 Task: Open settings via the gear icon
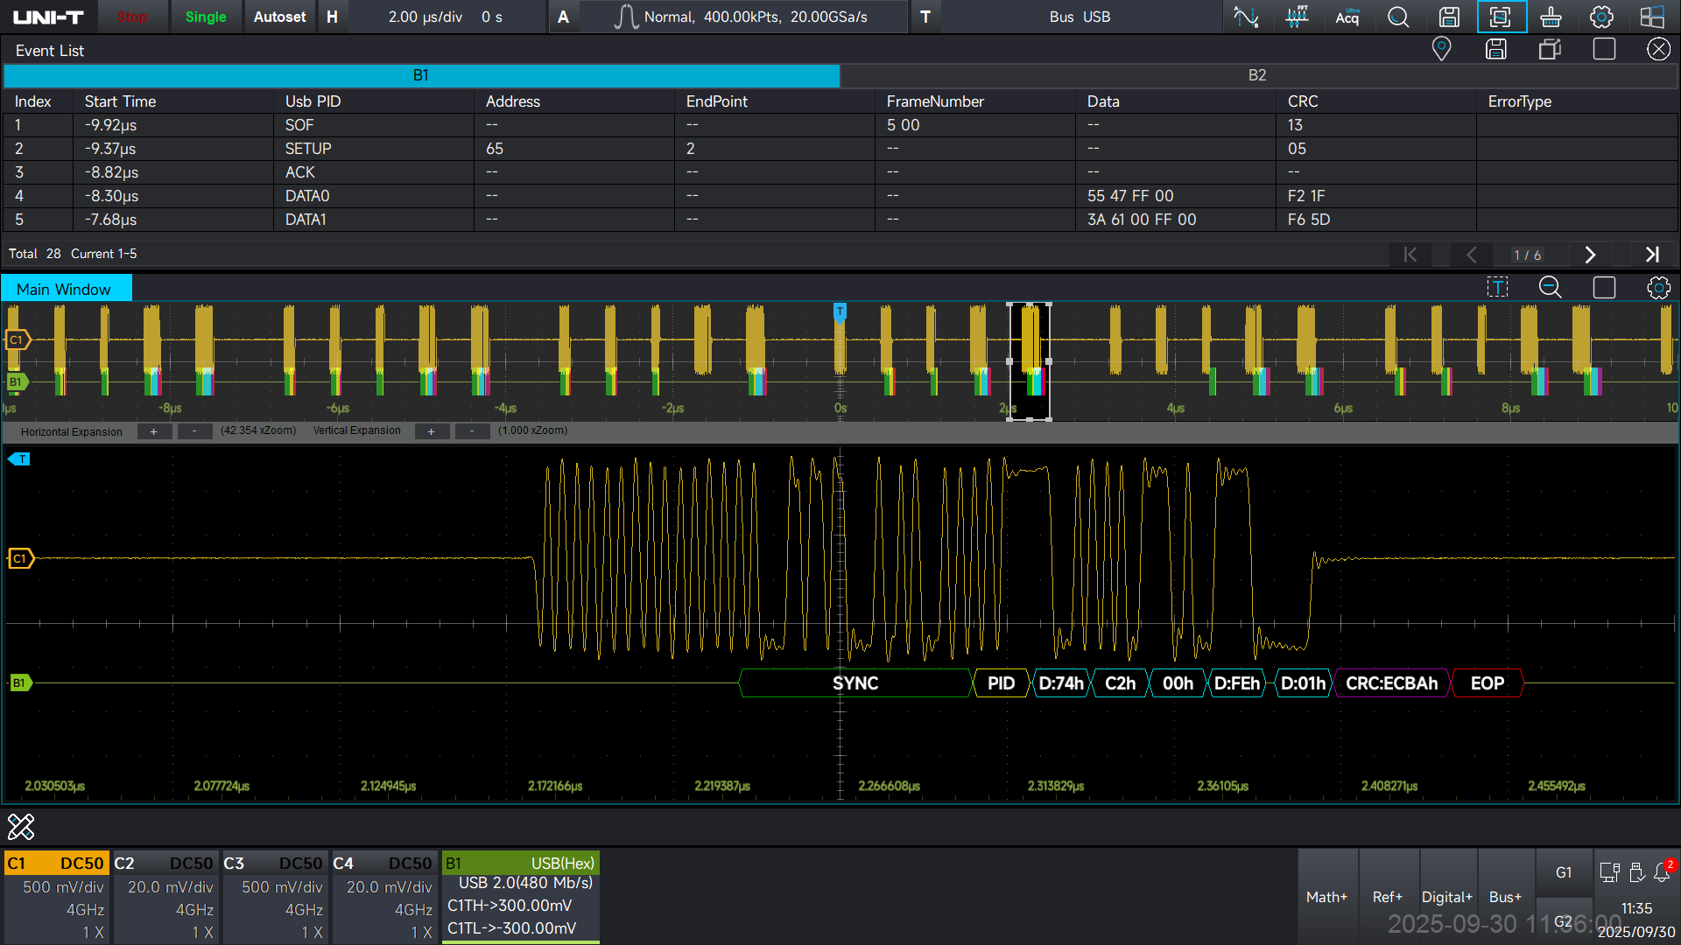1601,17
